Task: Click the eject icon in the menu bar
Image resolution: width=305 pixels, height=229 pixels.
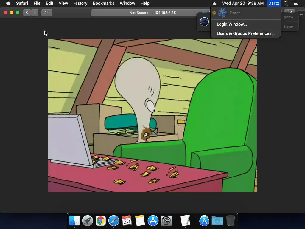Action: coord(214,3)
